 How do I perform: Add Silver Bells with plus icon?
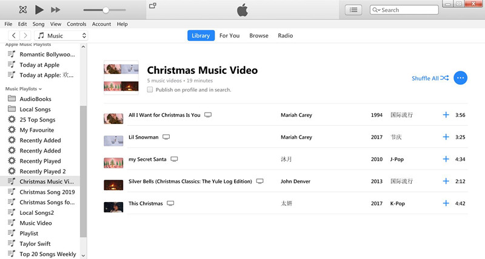tap(446, 181)
